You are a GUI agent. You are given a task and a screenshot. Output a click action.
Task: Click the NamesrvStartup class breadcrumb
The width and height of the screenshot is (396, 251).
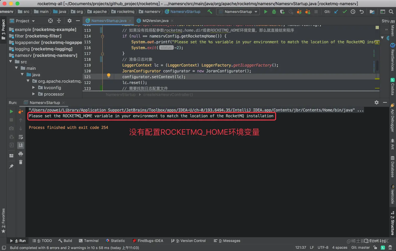click(183, 12)
